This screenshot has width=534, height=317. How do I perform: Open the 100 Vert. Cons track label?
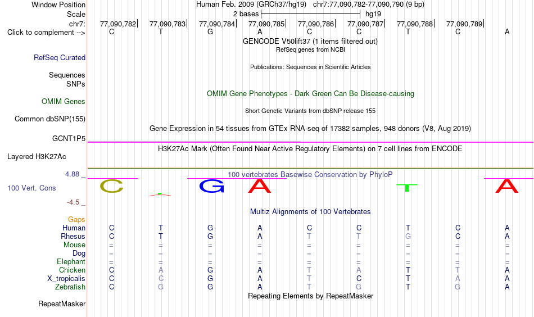pyautogui.click(x=31, y=188)
